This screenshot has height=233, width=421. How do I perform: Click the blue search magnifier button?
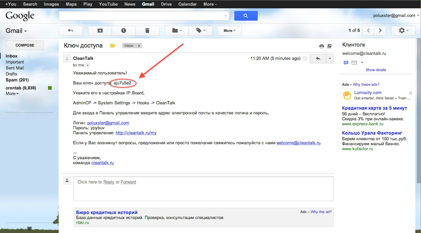tap(246, 16)
